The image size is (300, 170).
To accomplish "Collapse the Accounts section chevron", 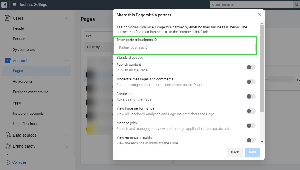I will 66,61.
